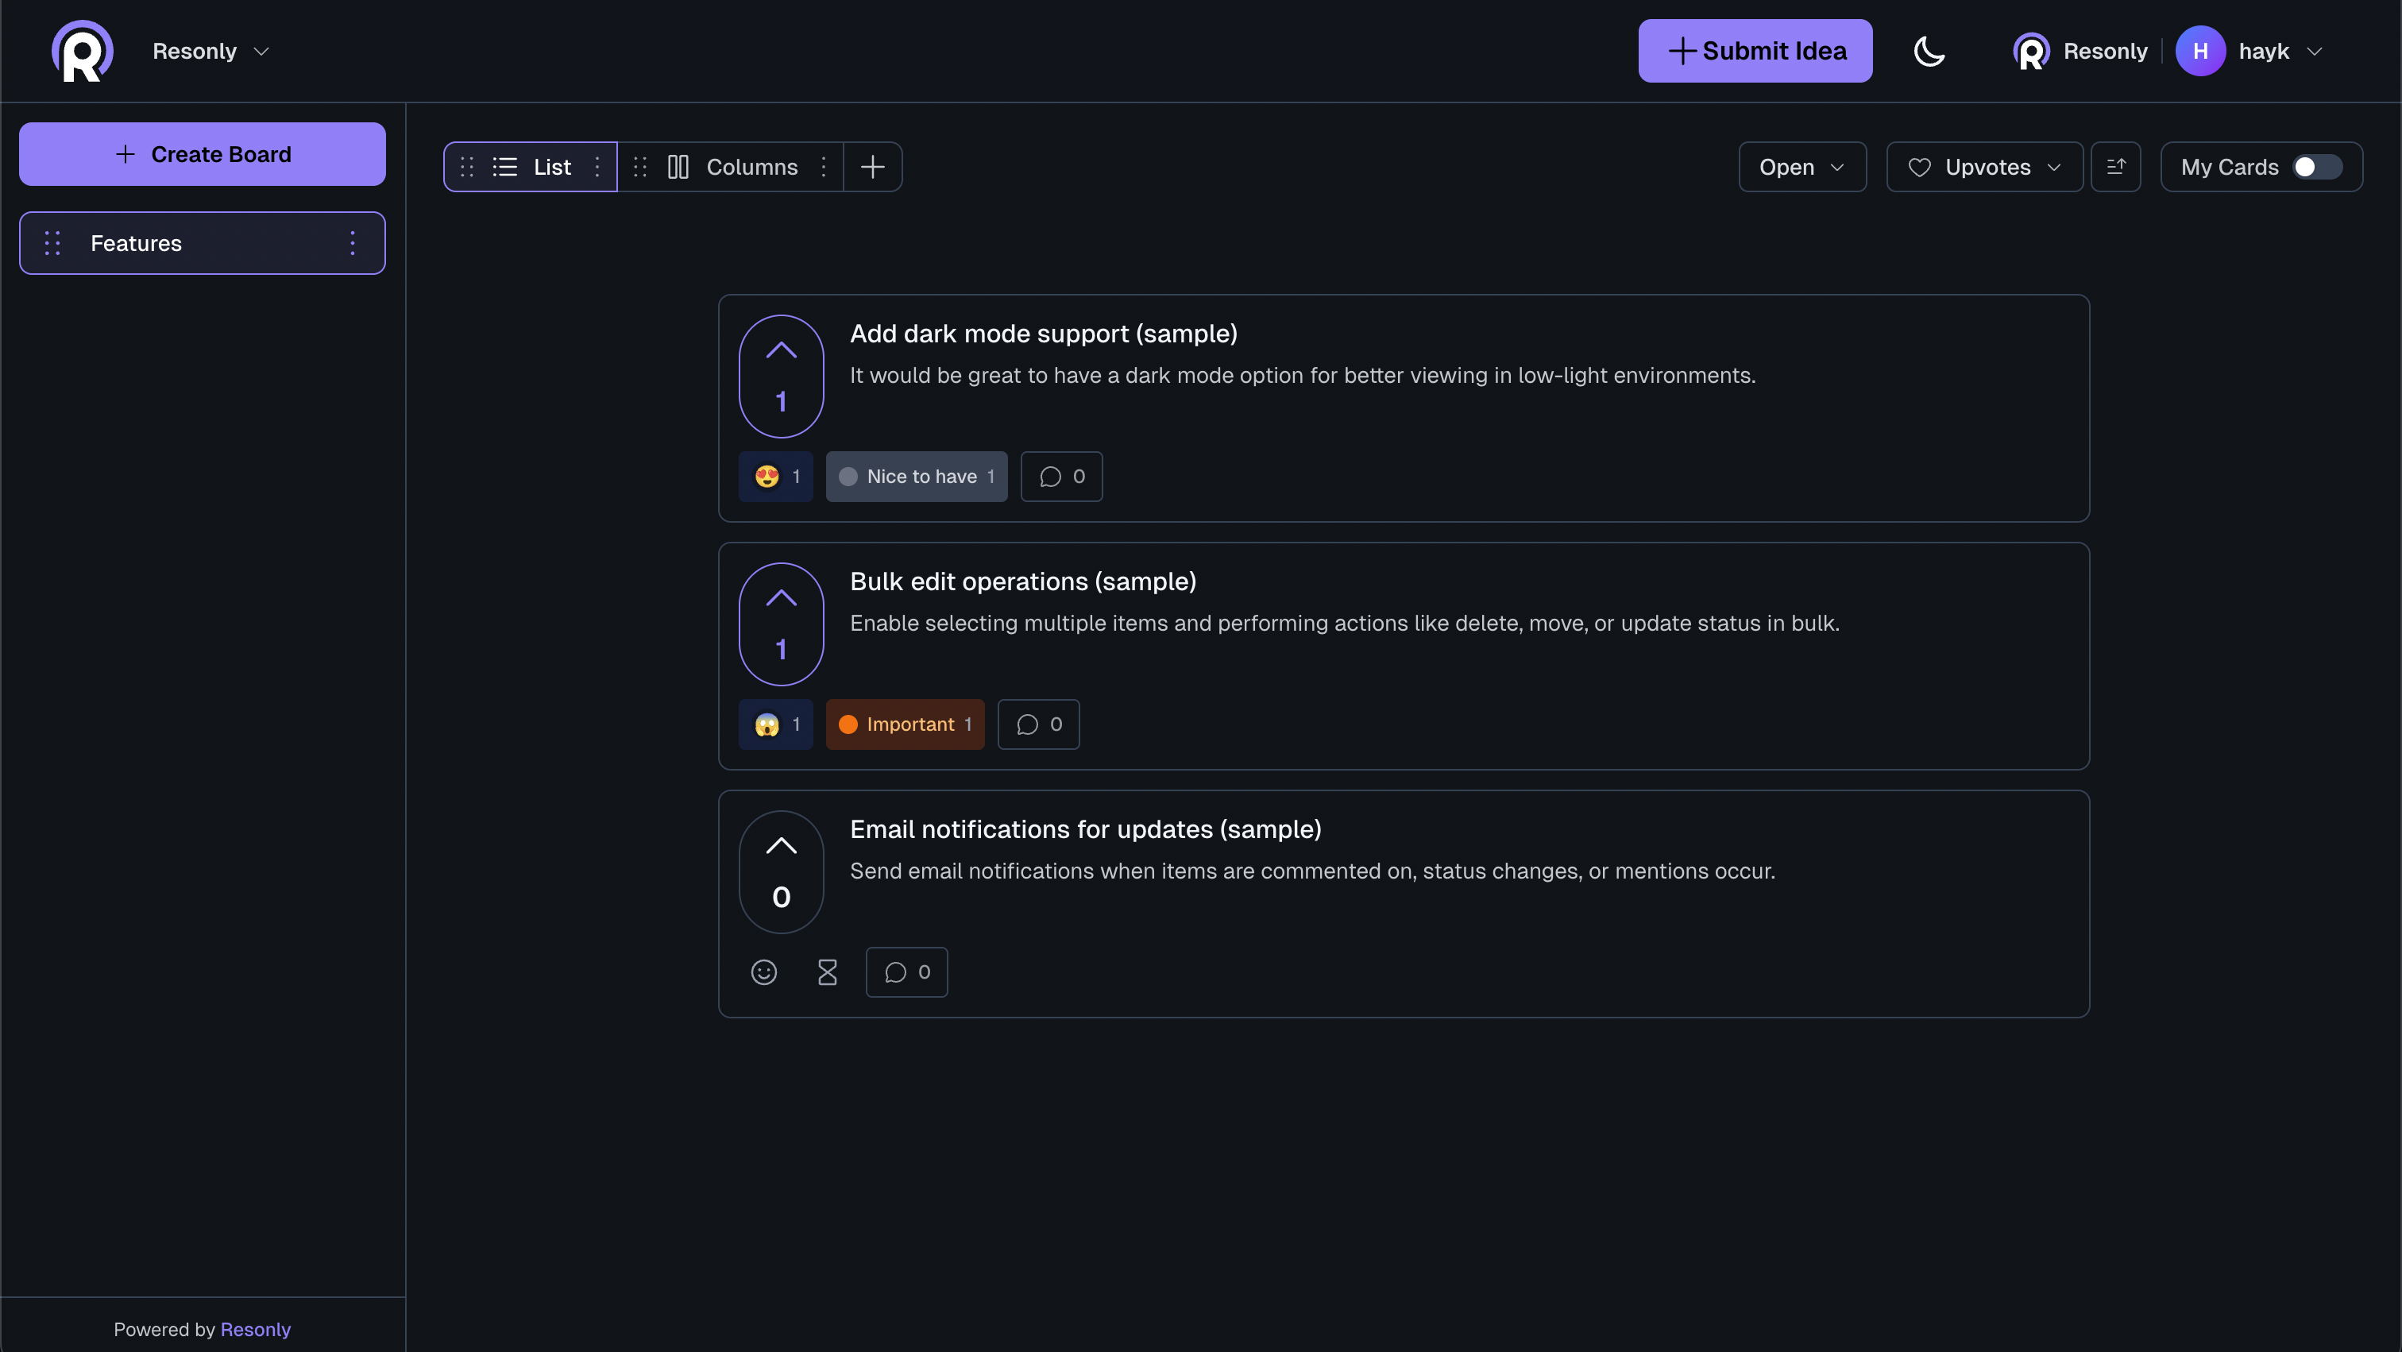This screenshot has height=1352, width=2402.
Task: Open the Resonly workspace dropdown
Action: (x=209, y=50)
